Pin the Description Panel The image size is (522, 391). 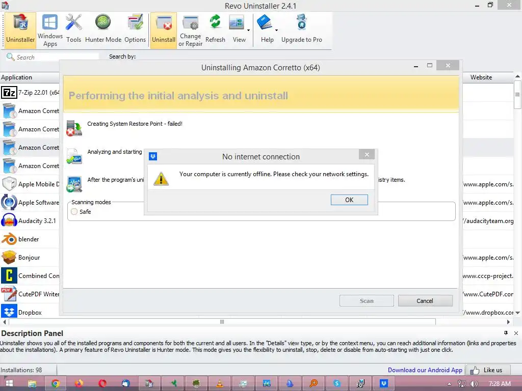(506, 333)
